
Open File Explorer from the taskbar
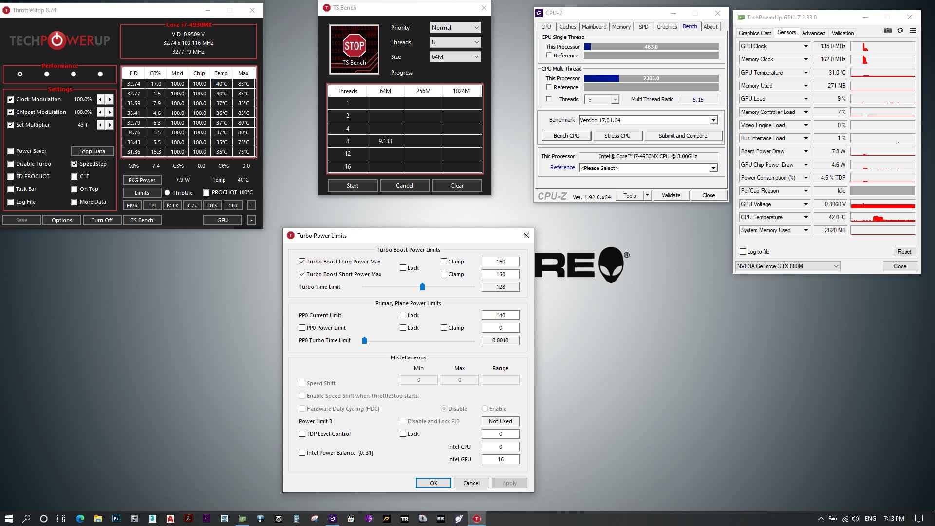[x=98, y=519]
